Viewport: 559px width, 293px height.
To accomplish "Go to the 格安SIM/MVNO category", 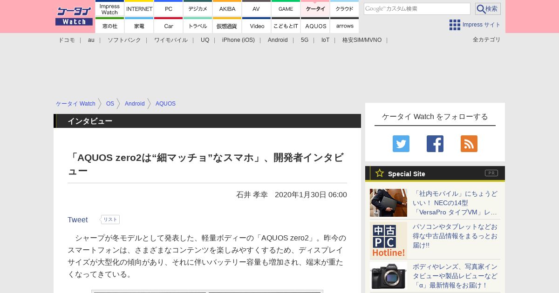I will [362, 40].
